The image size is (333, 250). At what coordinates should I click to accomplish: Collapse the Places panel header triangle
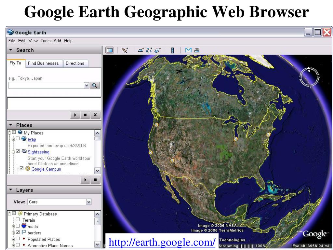point(11,125)
